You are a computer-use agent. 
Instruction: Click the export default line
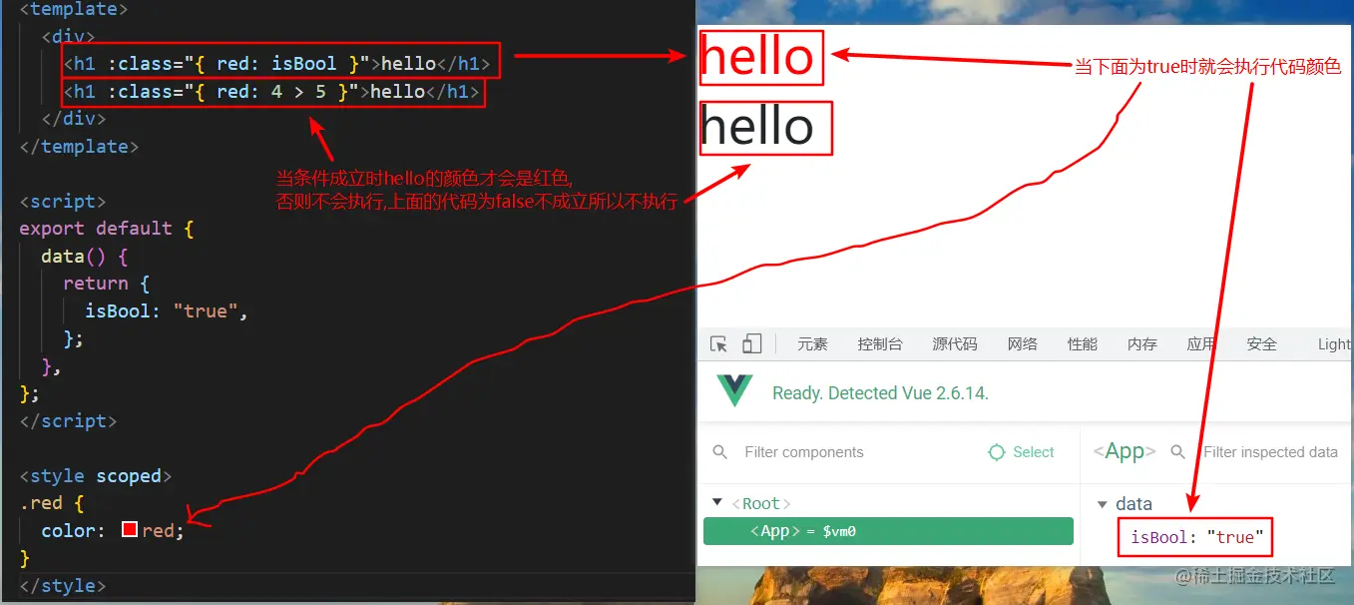(106, 229)
